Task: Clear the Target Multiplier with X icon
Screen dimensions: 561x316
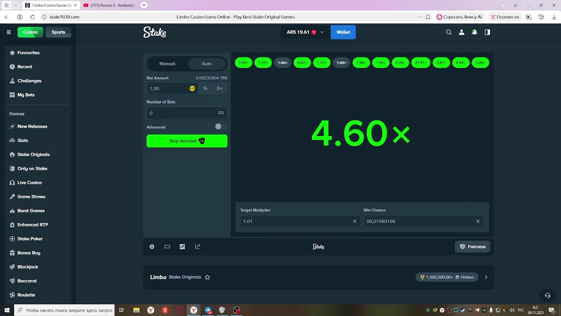Action: [355, 221]
